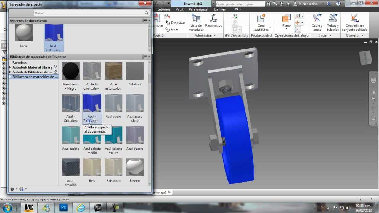Image resolution: width=379 pixels, height=213 pixels.
Task: Click the add aspect to document icon
Action: tap(89, 121)
